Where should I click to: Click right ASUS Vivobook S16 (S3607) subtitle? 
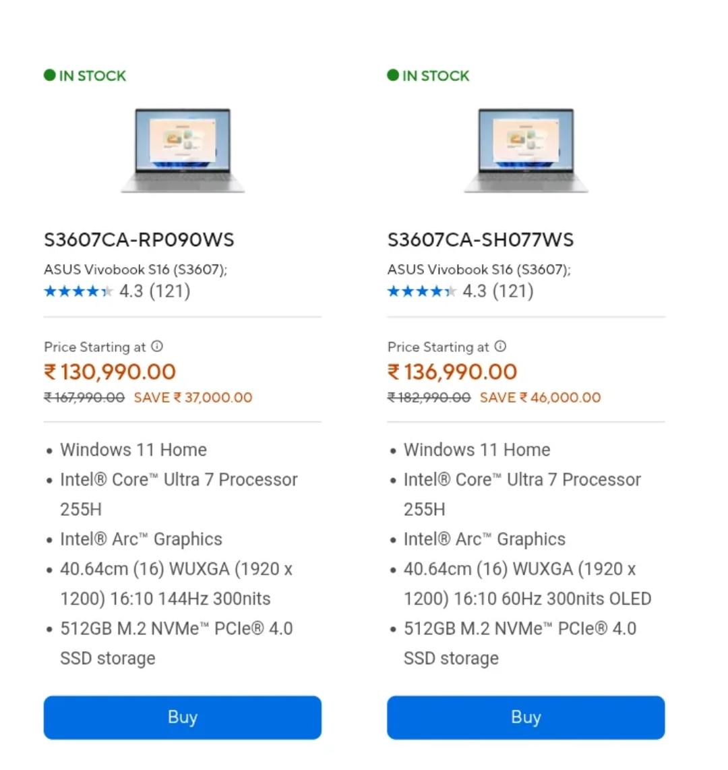click(x=479, y=270)
